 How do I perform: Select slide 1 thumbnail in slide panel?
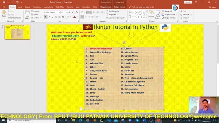pyautogui.click(x=17, y=32)
